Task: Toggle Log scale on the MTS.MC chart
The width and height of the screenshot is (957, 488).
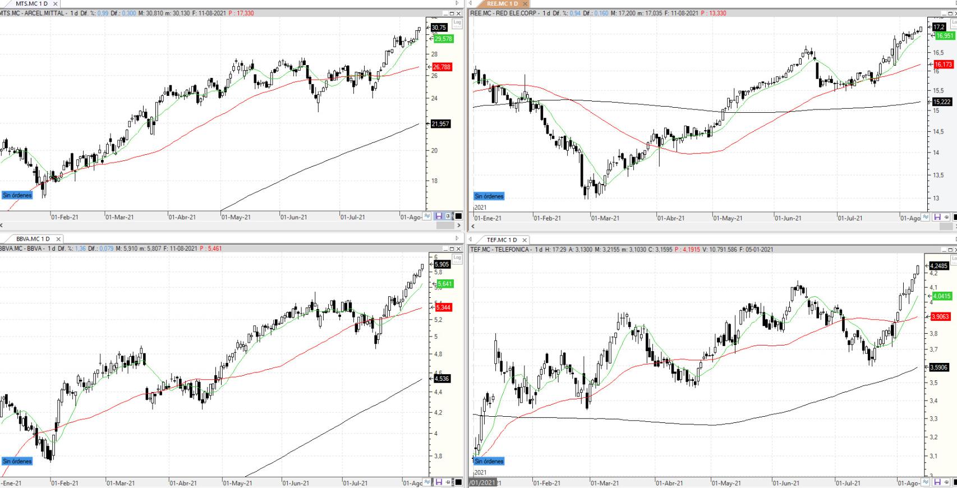Action: 457,23
